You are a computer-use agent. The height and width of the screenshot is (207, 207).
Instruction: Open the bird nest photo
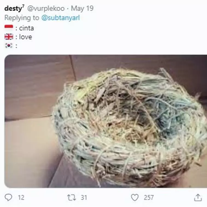[x=106, y=121]
